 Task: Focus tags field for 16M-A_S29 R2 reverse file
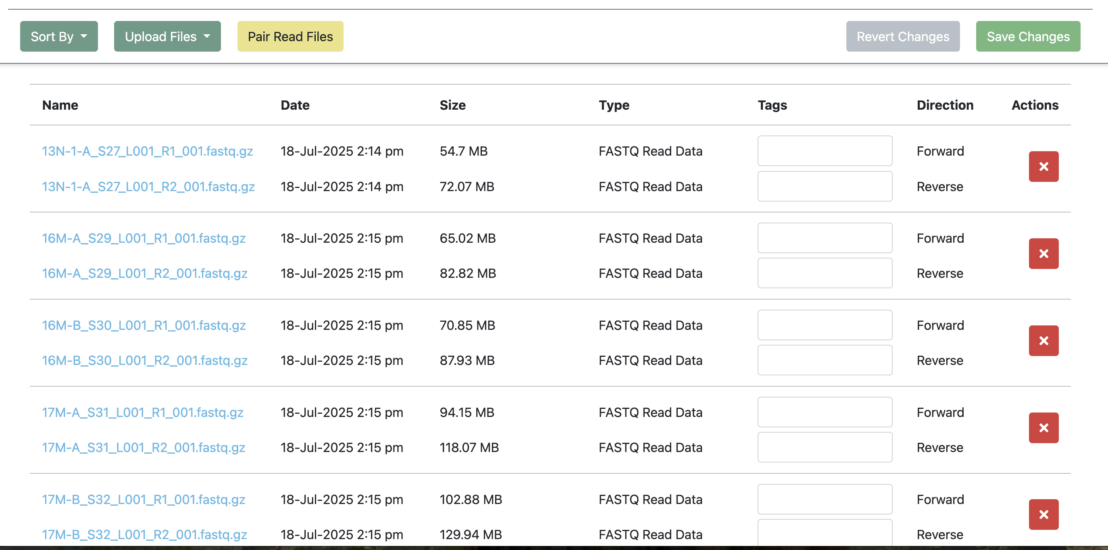825,273
